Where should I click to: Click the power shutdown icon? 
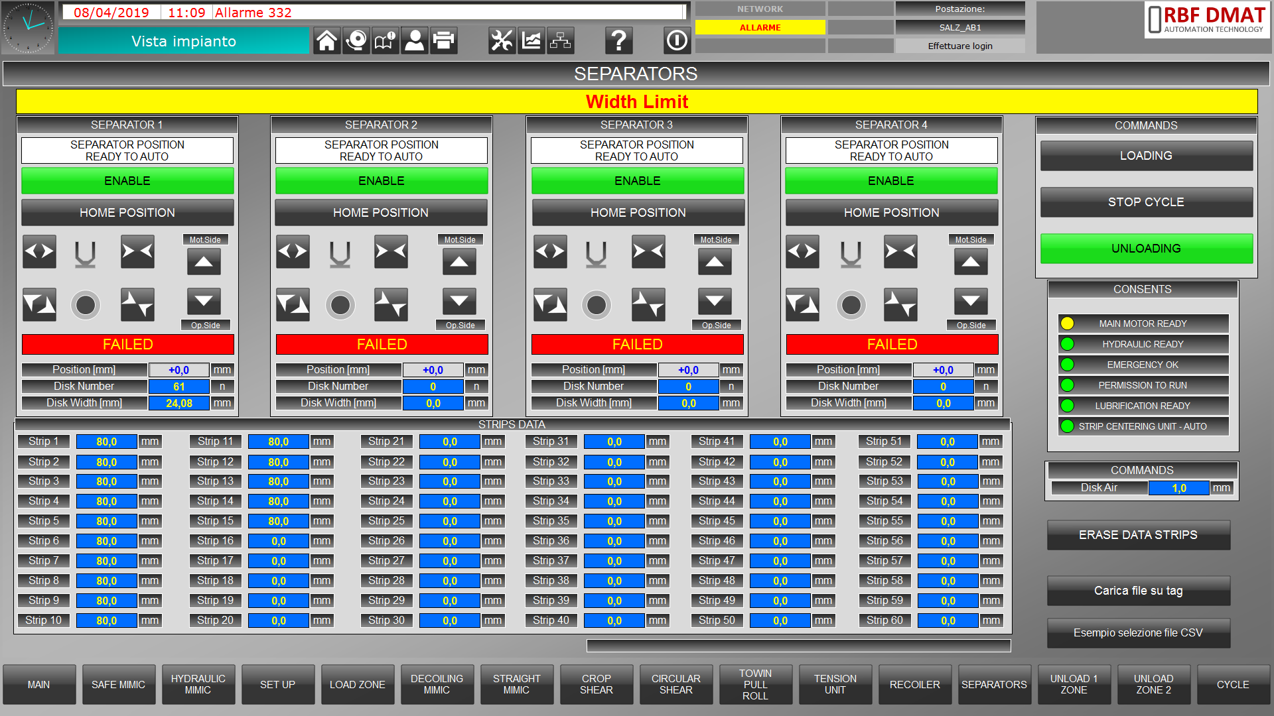pos(677,41)
